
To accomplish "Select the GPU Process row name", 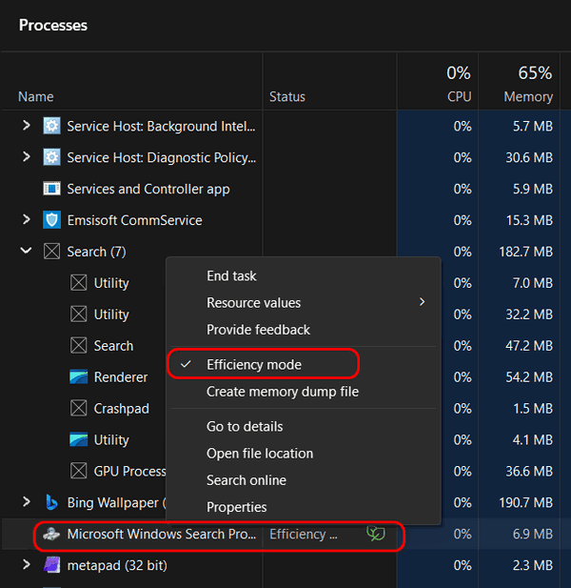I will pos(129,471).
